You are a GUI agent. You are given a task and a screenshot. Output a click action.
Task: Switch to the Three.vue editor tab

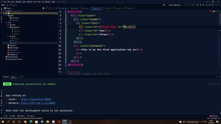pos(129,8)
